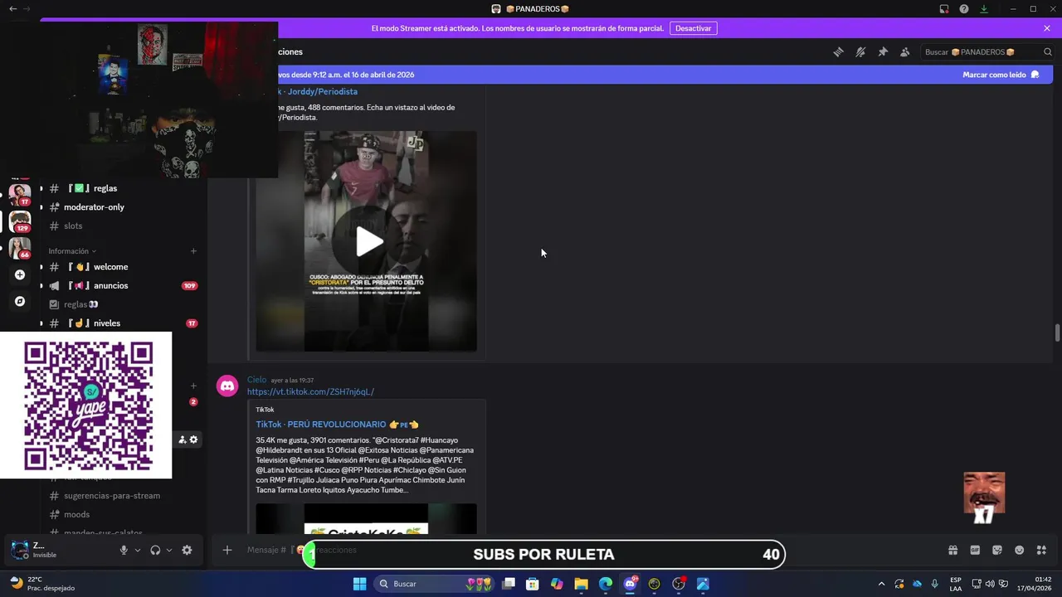This screenshot has width=1062, height=597.
Task: Open Discord help icon in title bar
Action: [964, 8]
